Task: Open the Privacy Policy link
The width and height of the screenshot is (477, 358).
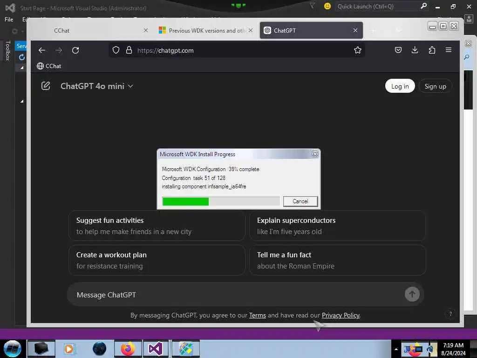Action: 341,315
